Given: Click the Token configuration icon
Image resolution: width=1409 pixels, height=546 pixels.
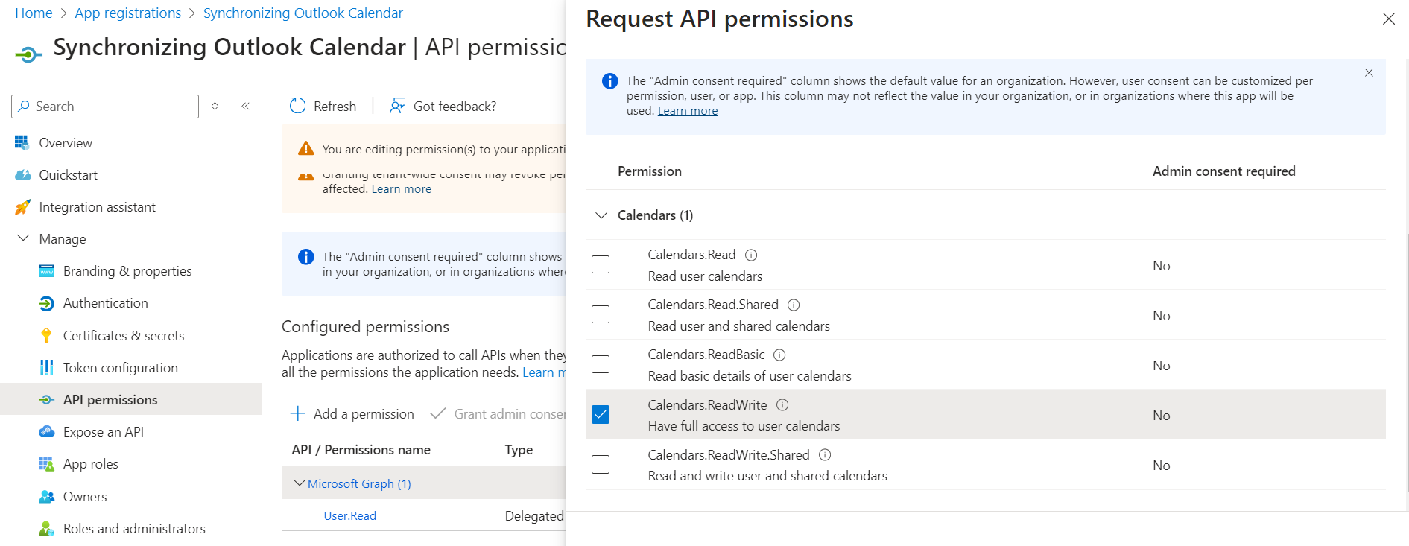Looking at the screenshot, I should click(46, 368).
